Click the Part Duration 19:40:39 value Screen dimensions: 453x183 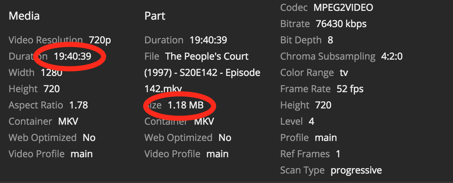(208, 40)
